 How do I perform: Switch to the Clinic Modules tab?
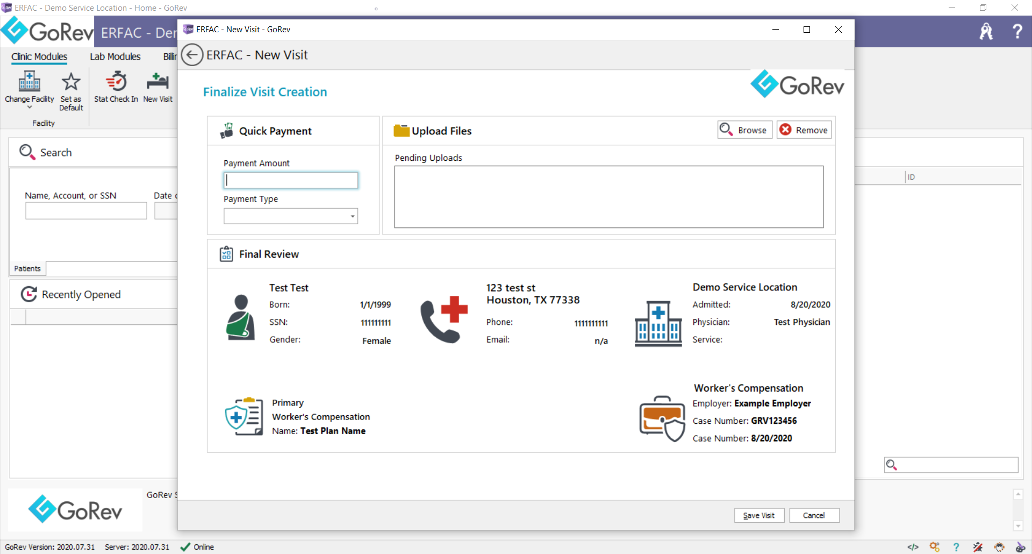click(x=39, y=56)
